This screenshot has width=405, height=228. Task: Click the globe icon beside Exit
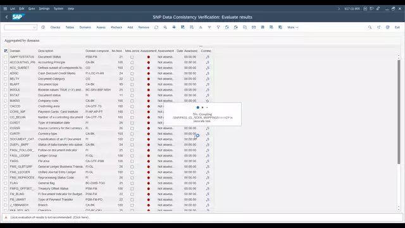pos(388,27)
